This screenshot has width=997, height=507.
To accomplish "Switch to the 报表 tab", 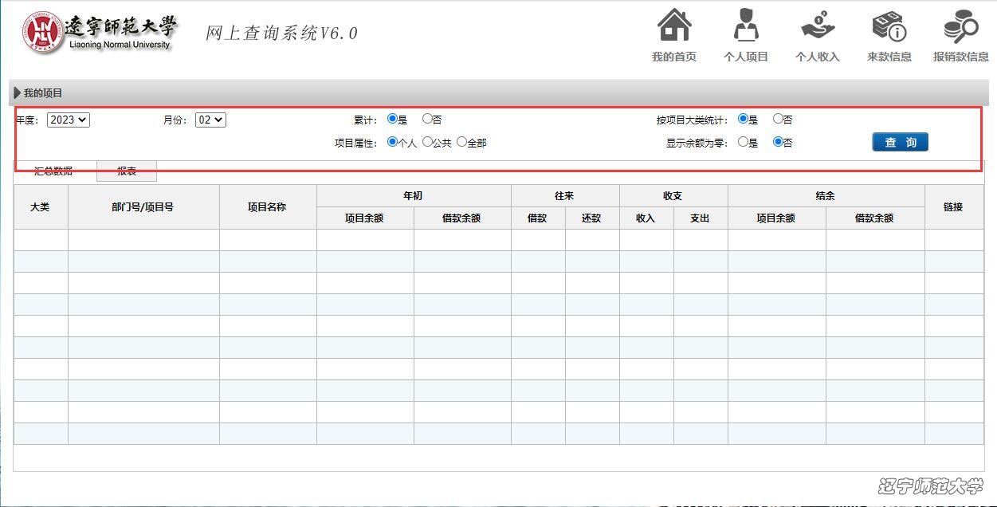I will (x=126, y=171).
